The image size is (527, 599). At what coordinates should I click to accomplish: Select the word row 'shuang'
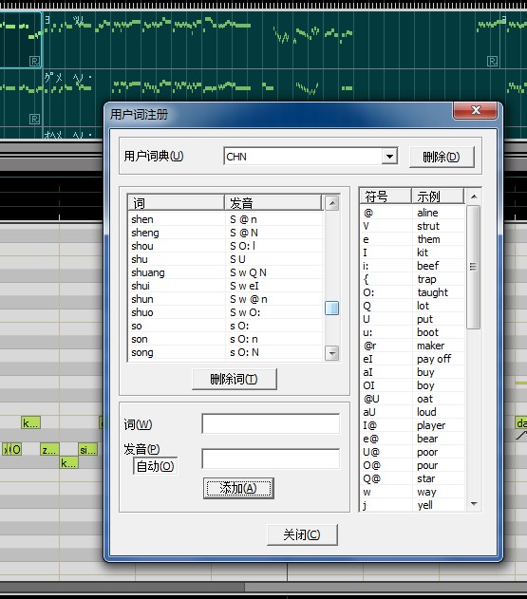point(225,272)
